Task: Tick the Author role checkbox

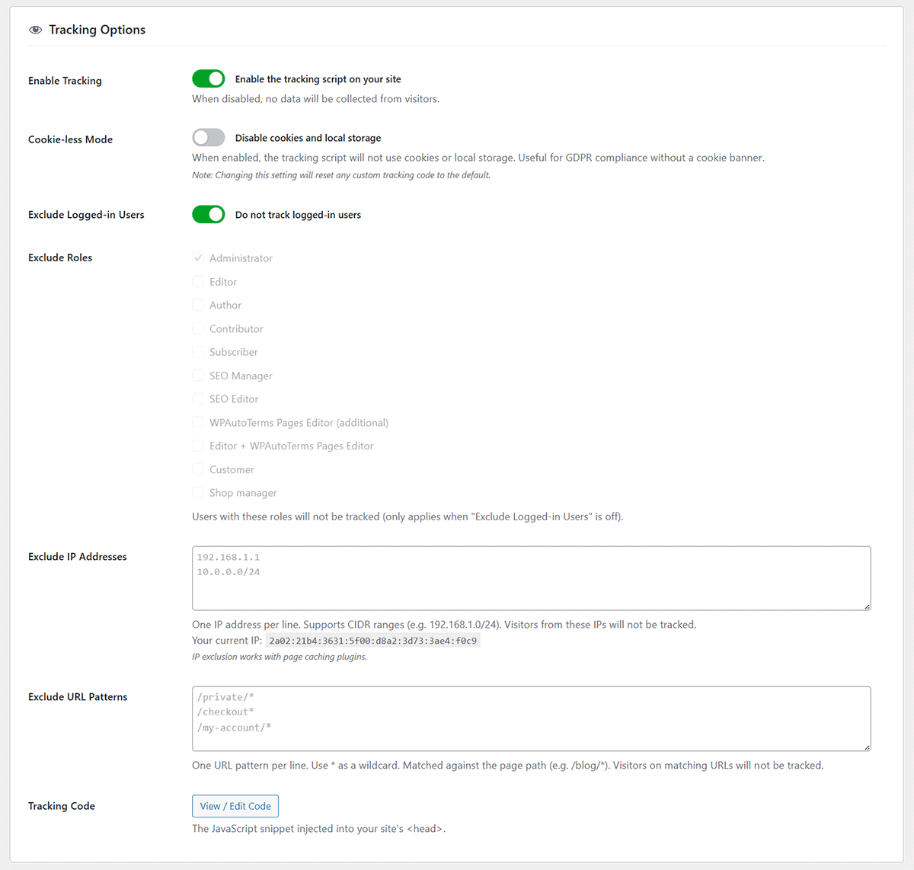Action: [198, 305]
